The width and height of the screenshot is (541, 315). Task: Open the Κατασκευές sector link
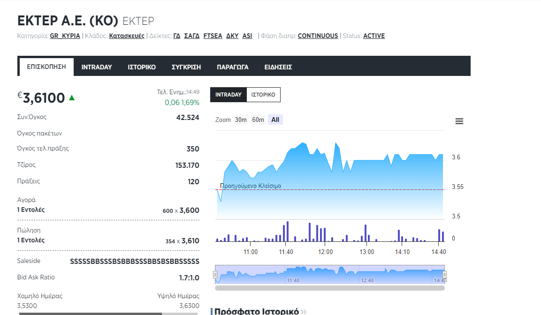[127, 36]
